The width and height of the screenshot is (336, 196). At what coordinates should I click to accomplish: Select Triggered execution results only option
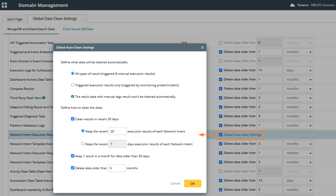coord(73,85)
